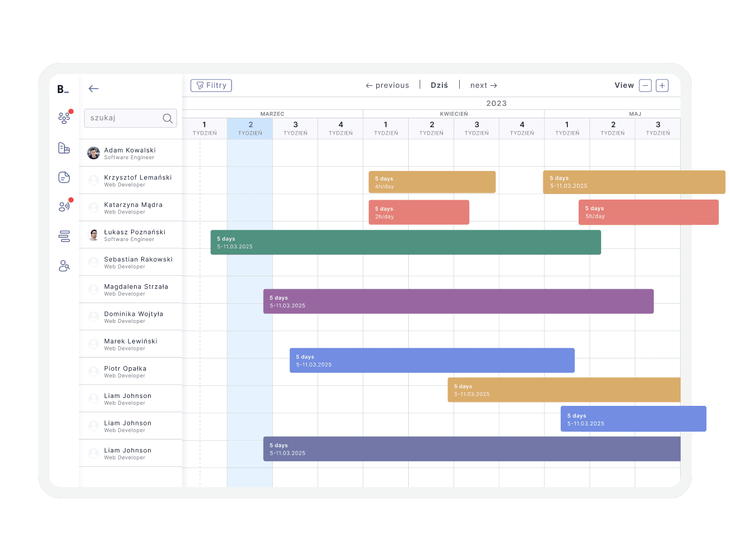Open the Filtry filter options
The image size is (730, 560).
click(x=211, y=85)
